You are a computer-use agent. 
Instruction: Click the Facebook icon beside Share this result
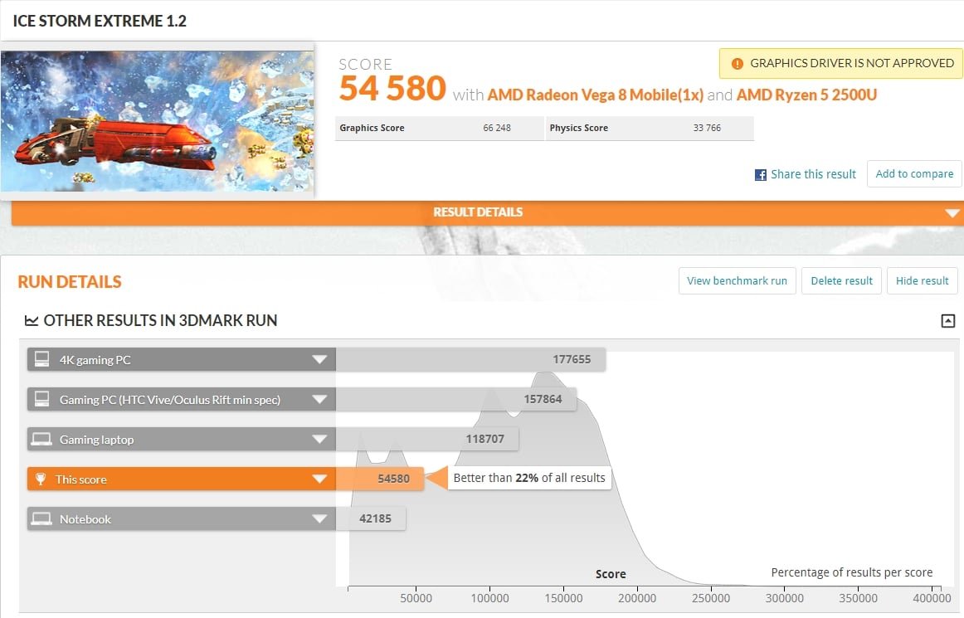(x=761, y=175)
